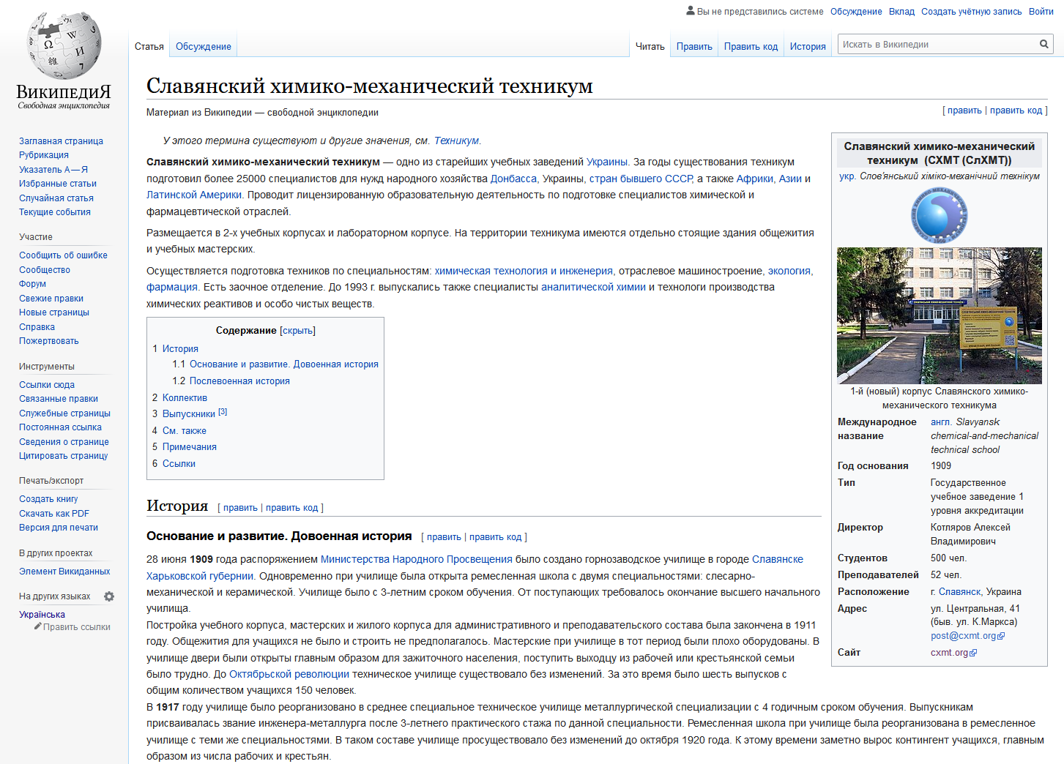
Task: Open the История tab
Action: click(x=808, y=46)
